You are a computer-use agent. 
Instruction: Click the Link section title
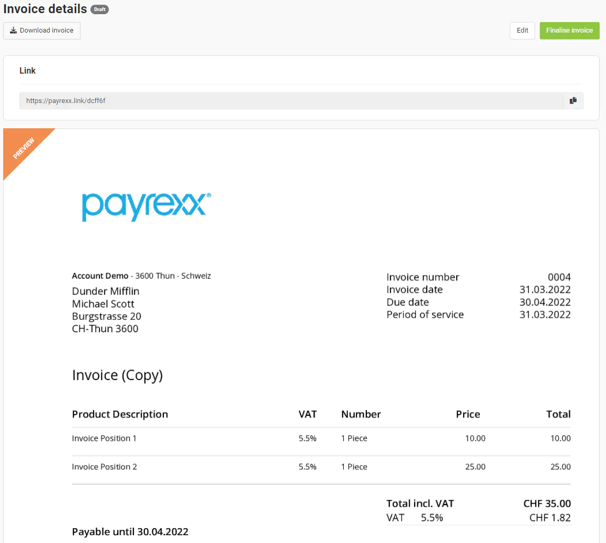[x=27, y=70]
